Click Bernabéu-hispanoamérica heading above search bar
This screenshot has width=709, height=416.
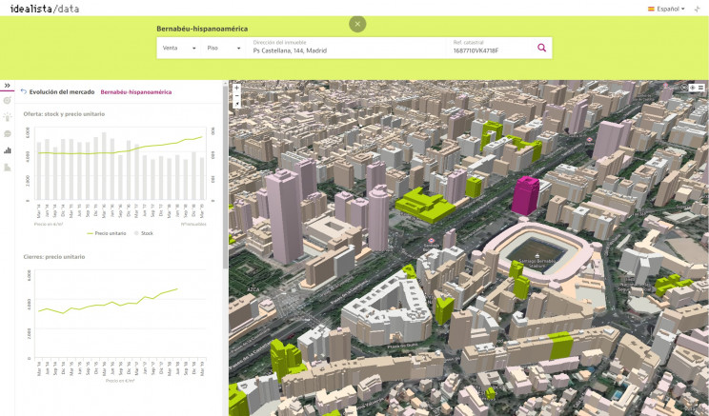point(202,29)
